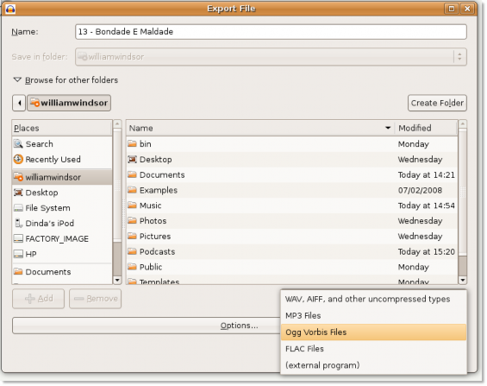Click the Pictures folder icon

point(133,236)
